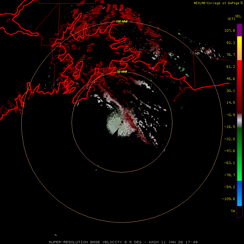The image size is (244, 244).
Task: Click the TH threshold label
Action: pyautogui.click(x=233, y=211)
